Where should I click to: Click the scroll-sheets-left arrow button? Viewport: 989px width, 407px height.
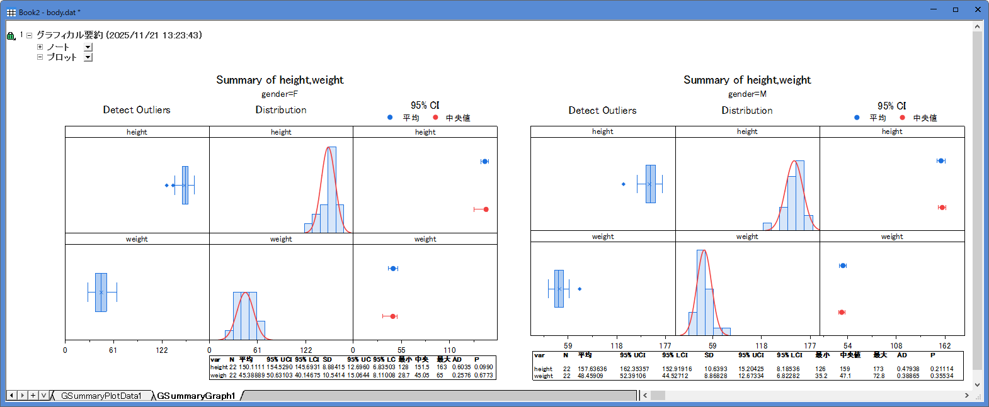pyautogui.click(x=11, y=395)
